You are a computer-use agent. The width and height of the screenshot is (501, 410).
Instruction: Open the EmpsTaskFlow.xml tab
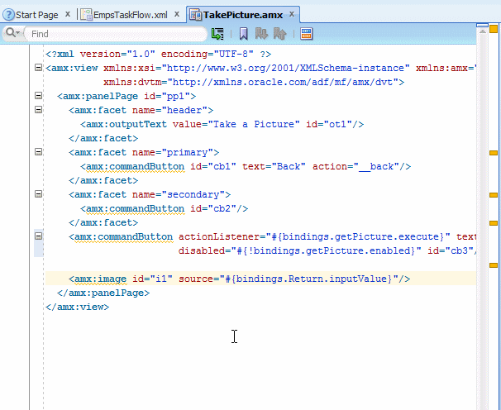130,15
